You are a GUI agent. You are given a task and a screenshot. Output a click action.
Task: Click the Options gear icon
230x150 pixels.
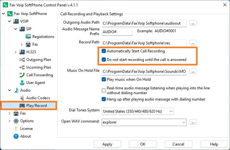[16, 121]
